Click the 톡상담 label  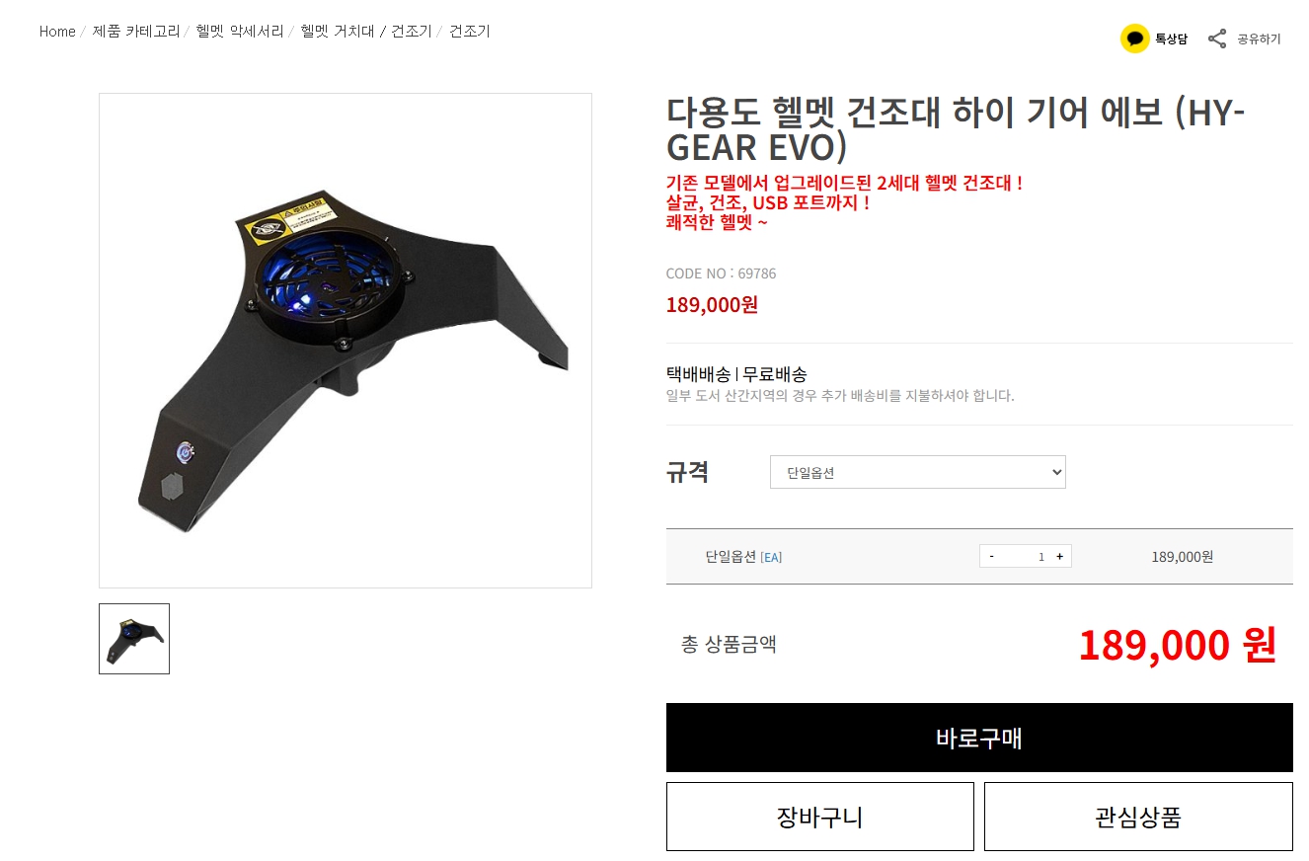[1171, 39]
